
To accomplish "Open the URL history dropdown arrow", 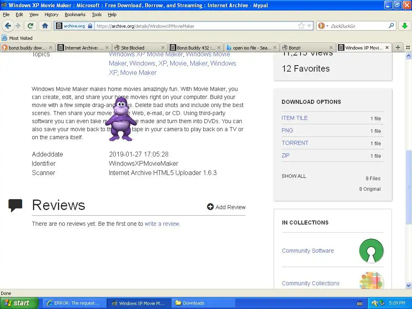I will tap(309, 26).
